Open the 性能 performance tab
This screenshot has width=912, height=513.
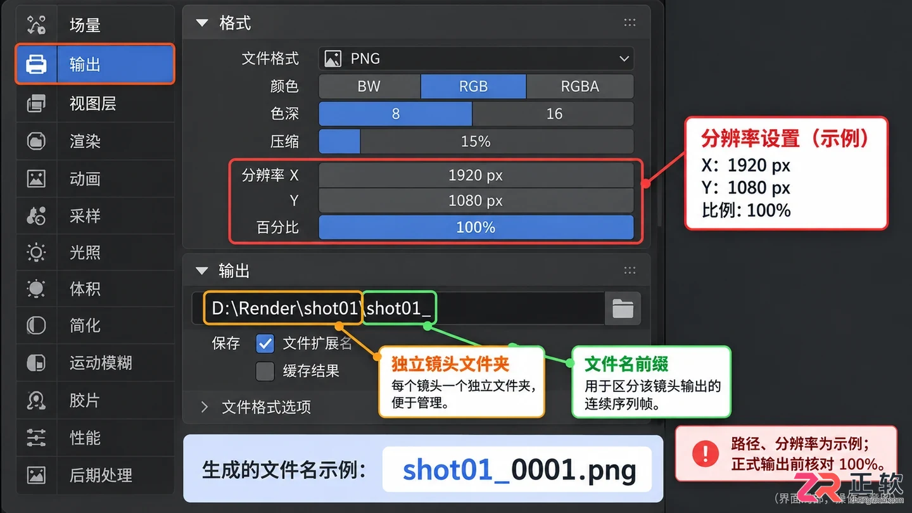pos(95,438)
